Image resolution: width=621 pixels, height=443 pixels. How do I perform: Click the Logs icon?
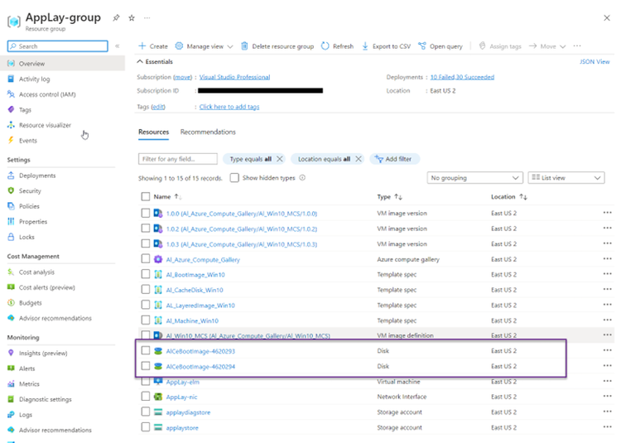11,415
